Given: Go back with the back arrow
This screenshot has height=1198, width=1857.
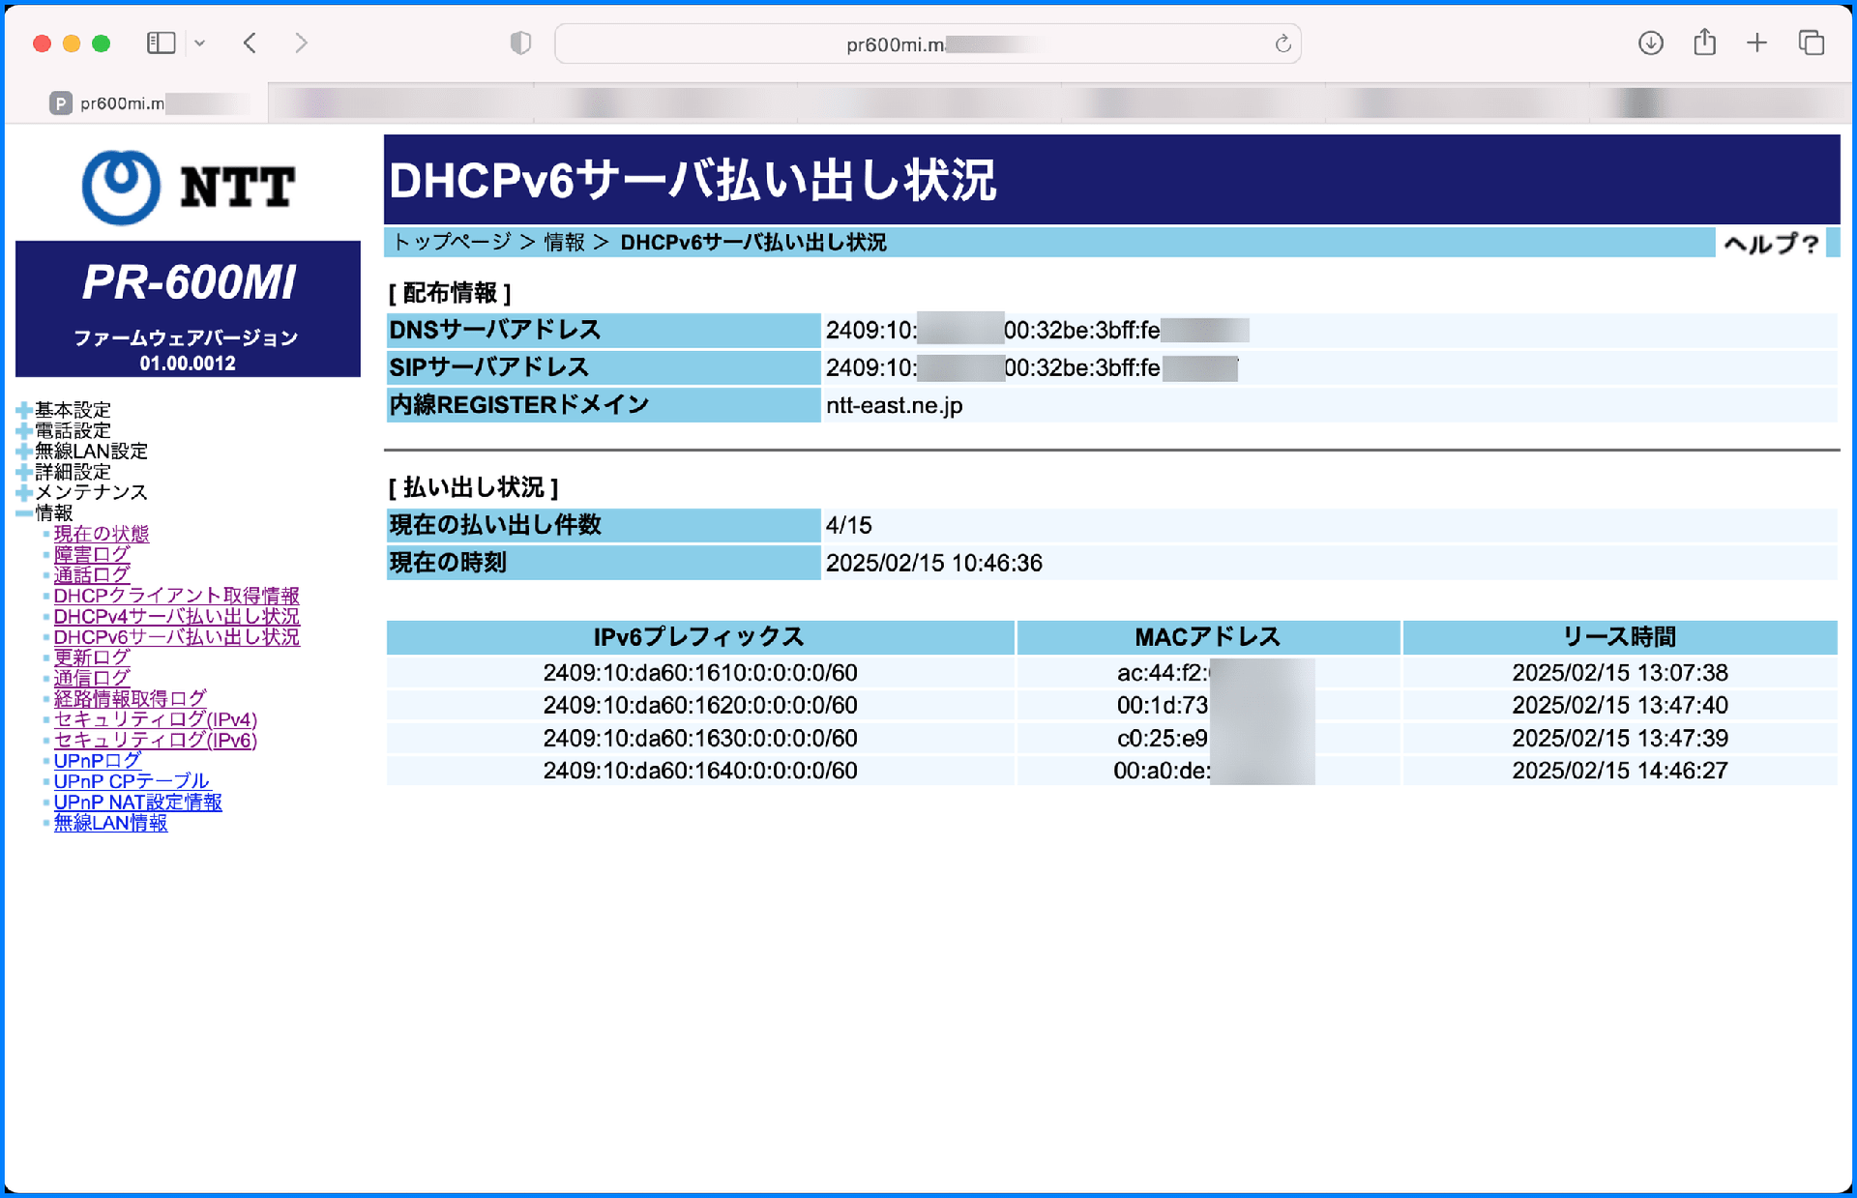Looking at the screenshot, I should point(250,43).
